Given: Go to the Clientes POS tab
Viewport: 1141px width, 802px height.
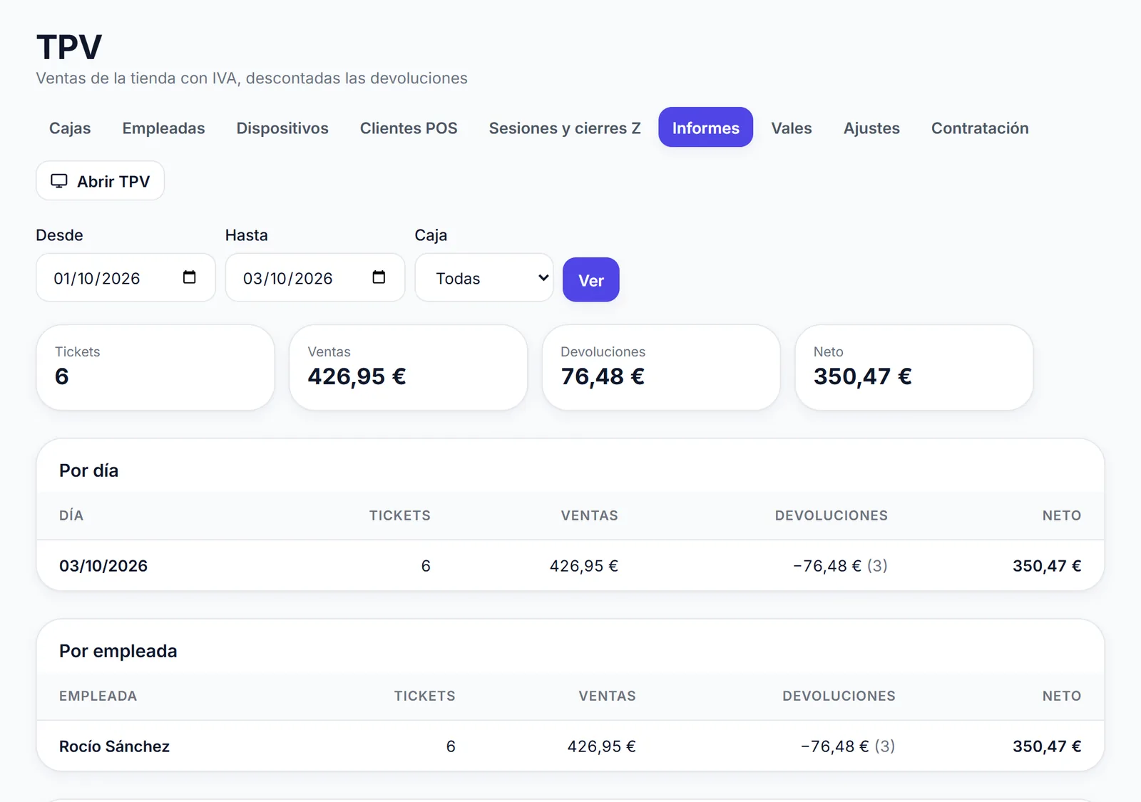Looking at the screenshot, I should click(x=409, y=128).
